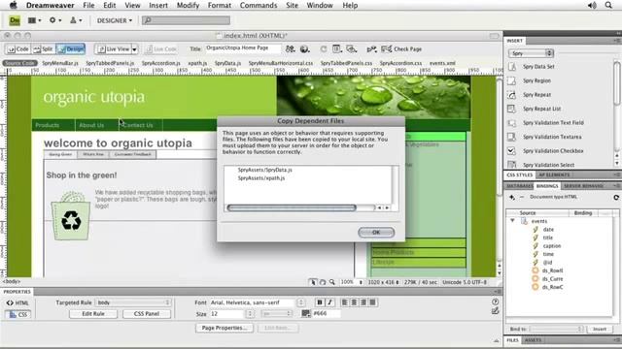Switch to AP ELEMENTS panel tab
This screenshot has height=349, width=622.
click(554, 174)
